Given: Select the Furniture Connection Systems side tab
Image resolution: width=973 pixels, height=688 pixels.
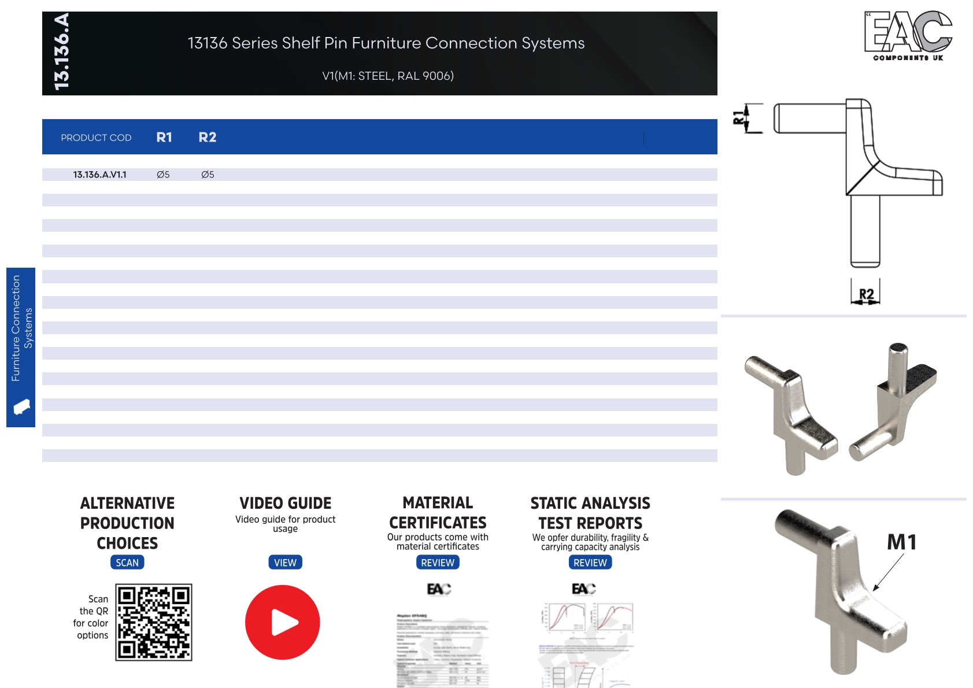Looking at the screenshot, I should point(21,347).
